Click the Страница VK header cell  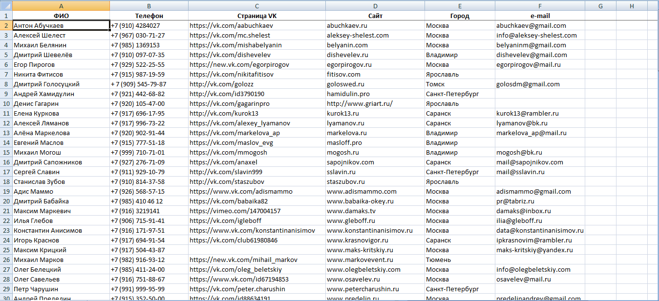click(x=256, y=16)
